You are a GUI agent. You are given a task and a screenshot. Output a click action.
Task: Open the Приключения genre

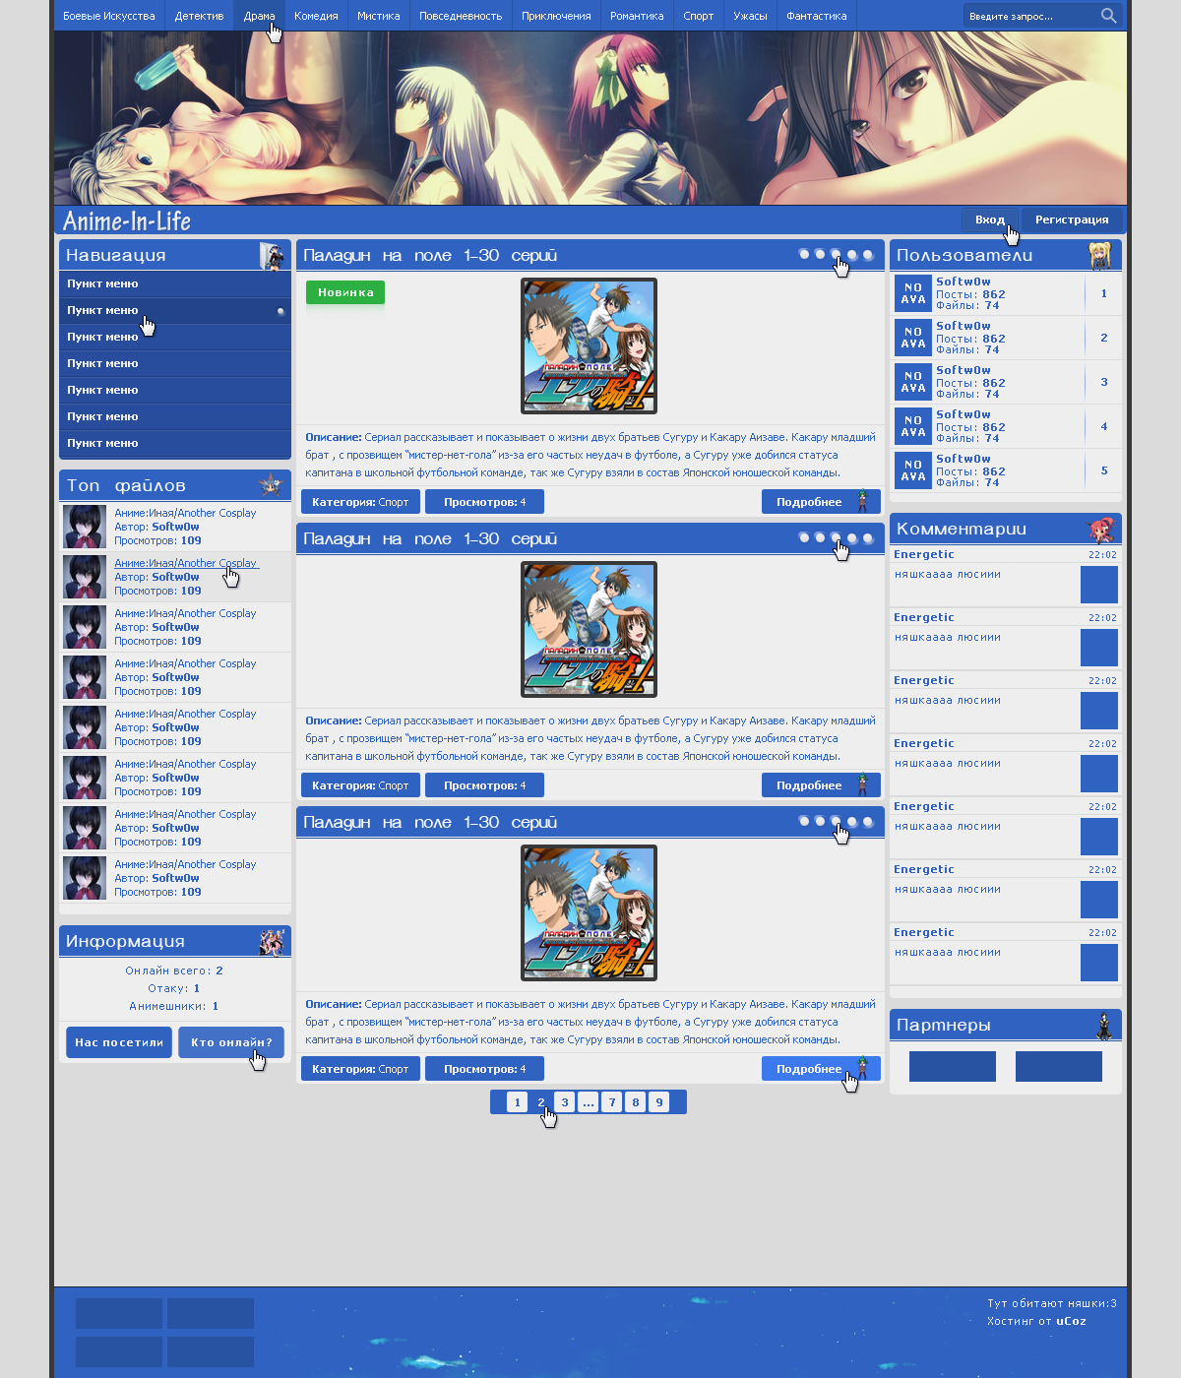tap(556, 16)
